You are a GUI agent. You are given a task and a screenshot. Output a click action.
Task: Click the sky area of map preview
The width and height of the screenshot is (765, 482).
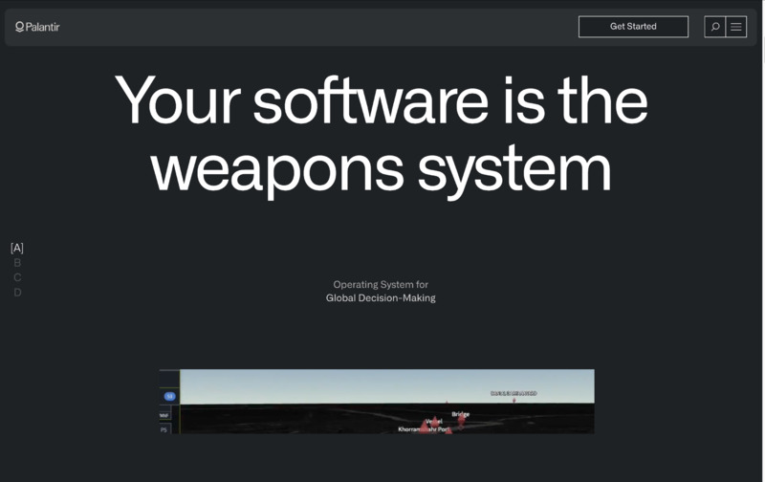335,385
